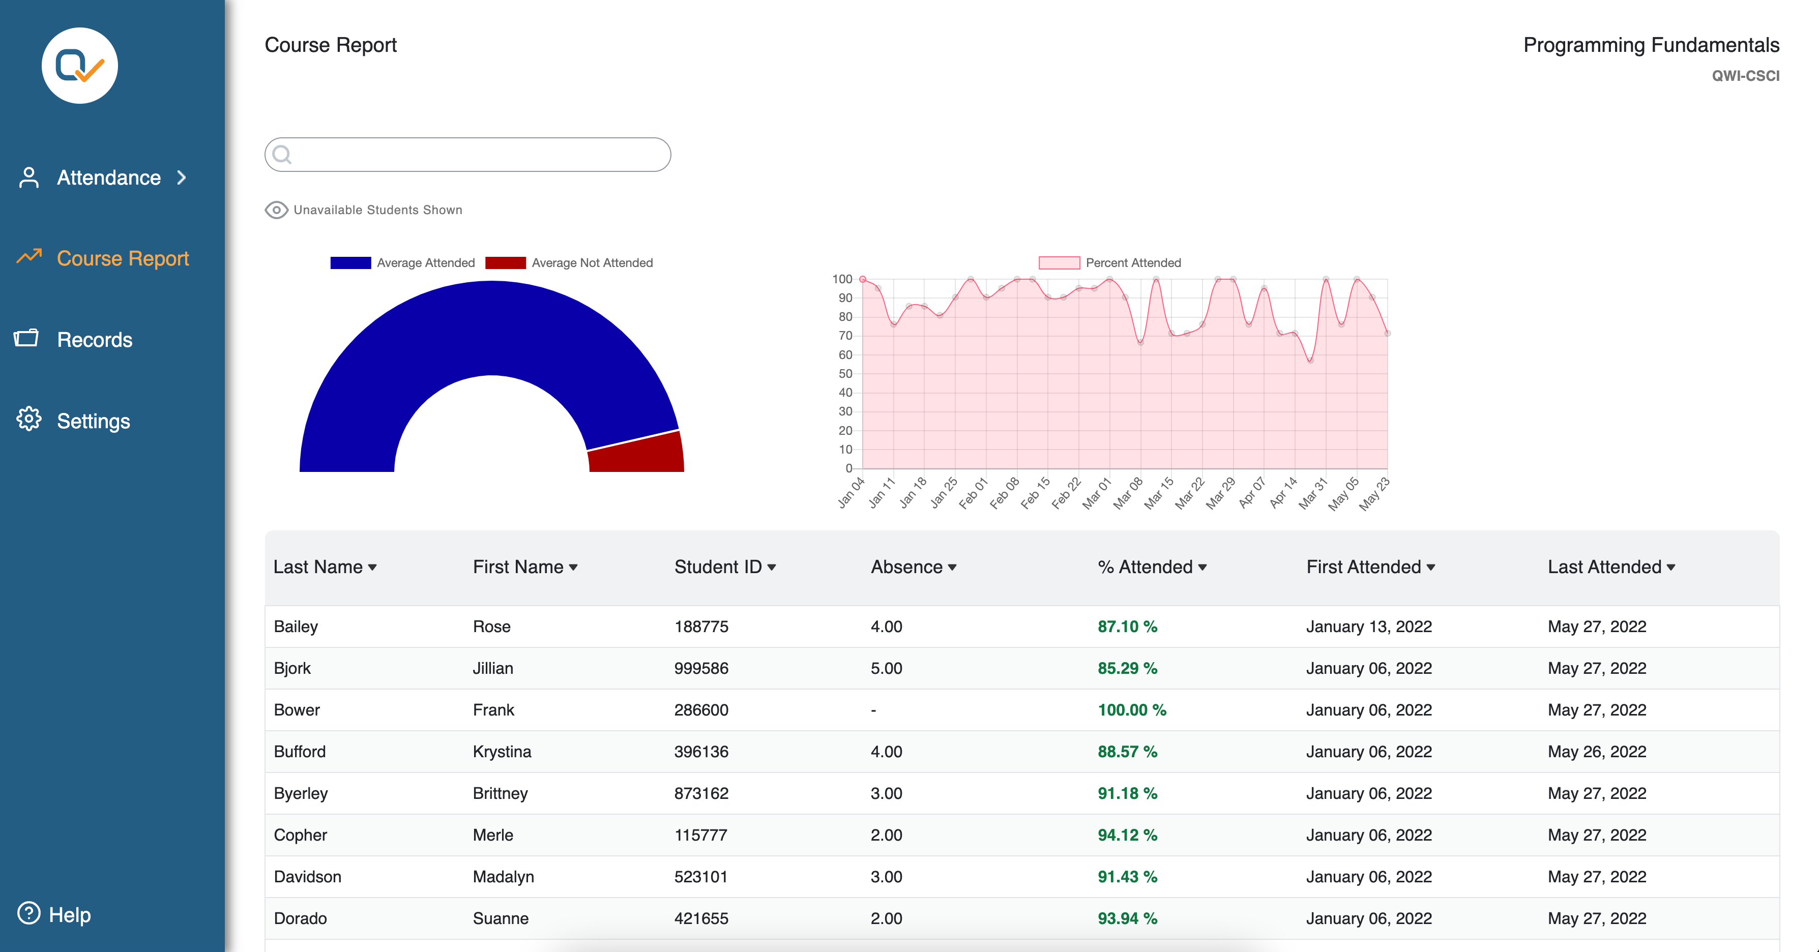The image size is (1819, 952).
Task: Sort by Last Name dropdown arrow
Action: tap(372, 568)
